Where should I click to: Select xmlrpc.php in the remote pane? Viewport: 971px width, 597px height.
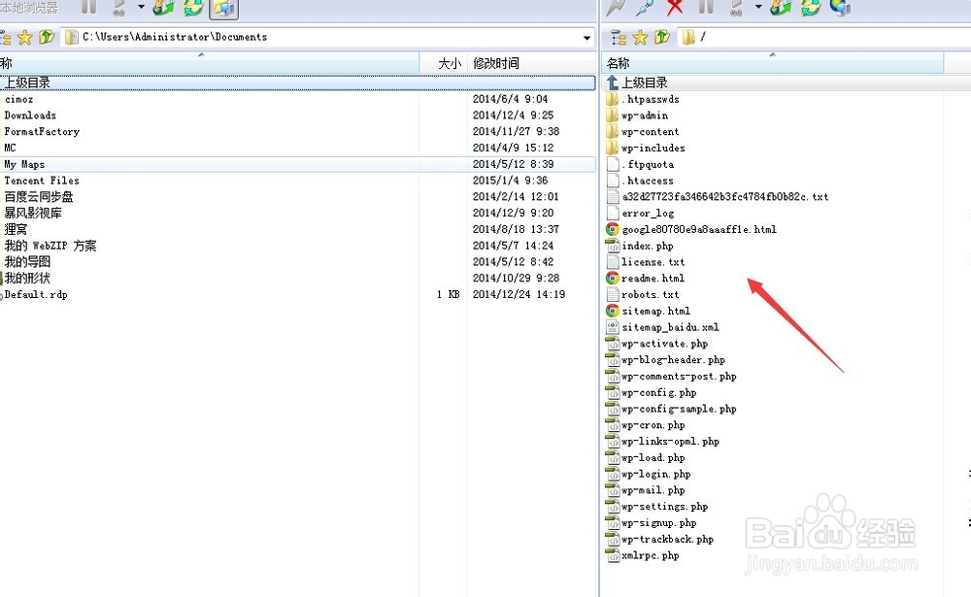pos(643,555)
